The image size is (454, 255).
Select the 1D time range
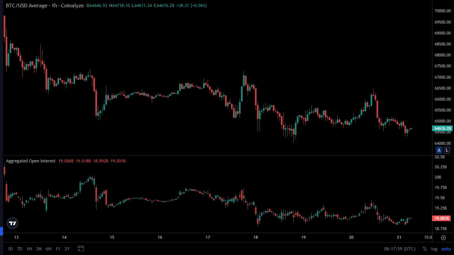point(10,249)
